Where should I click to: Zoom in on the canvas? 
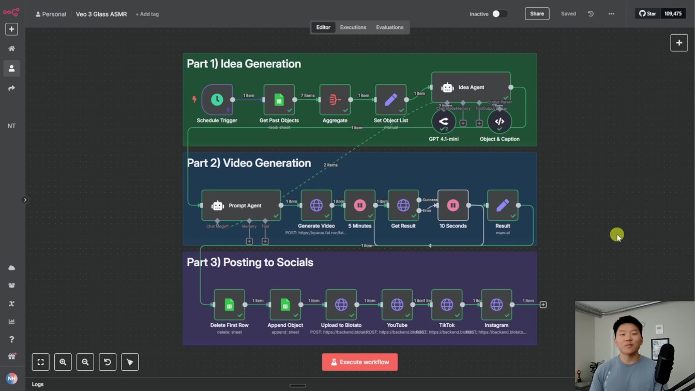point(63,362)
